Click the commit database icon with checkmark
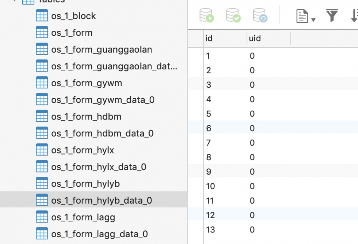Viewport: 358px width, 244px height. click(233, 15)
